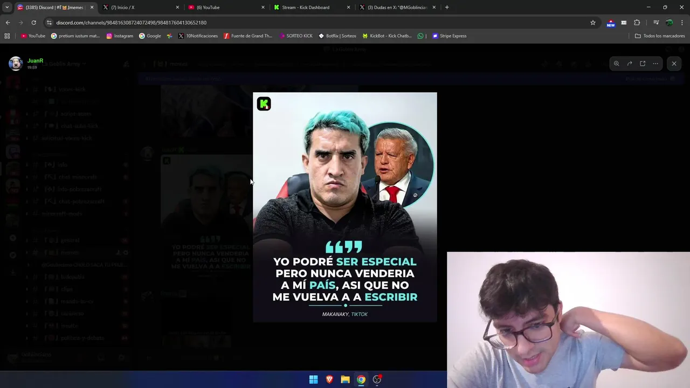The image size is (690, 388).
Task: Close the Inicio / X tab
Action: coord(177,8)
